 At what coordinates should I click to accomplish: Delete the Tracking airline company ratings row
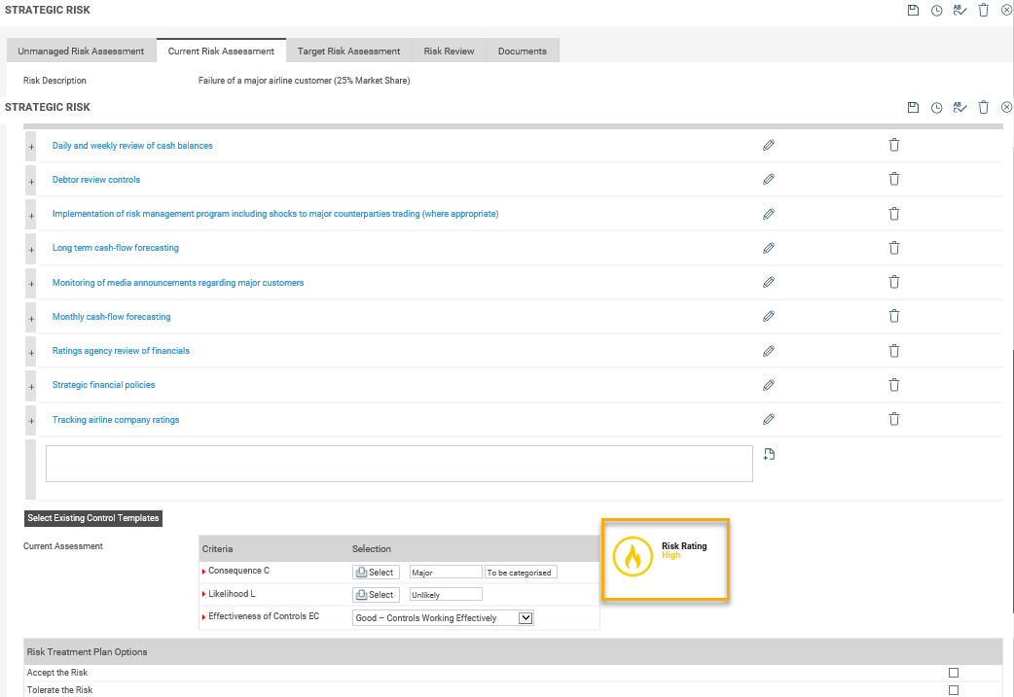(x=893, y=419)
